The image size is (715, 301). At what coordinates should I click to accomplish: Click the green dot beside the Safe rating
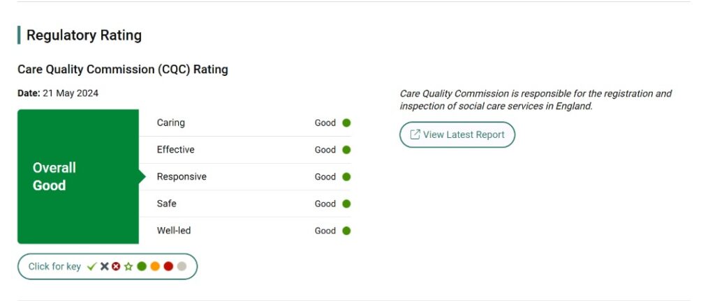pyautogui.click(x=346, y=204)
